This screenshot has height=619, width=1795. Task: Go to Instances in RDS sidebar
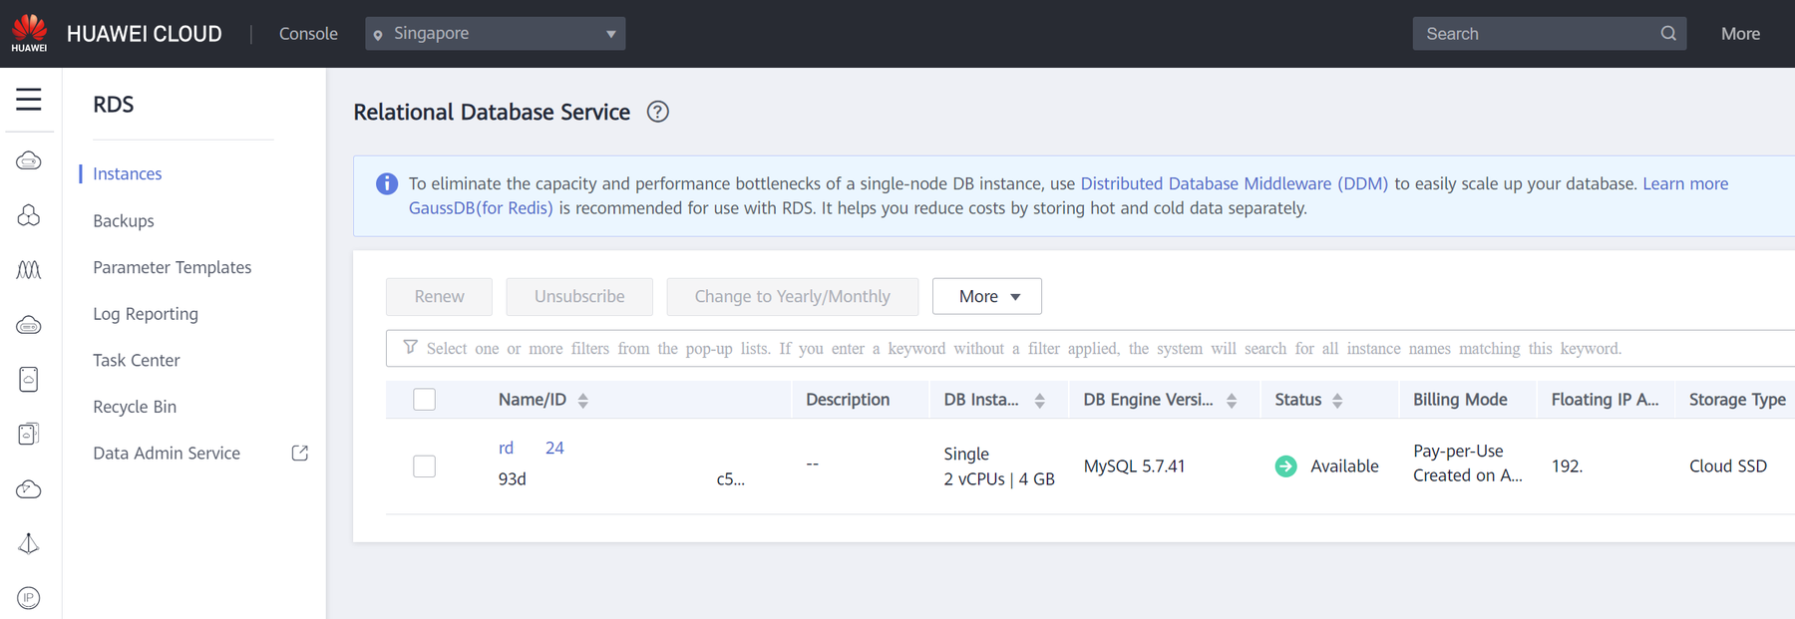point(127,173)
